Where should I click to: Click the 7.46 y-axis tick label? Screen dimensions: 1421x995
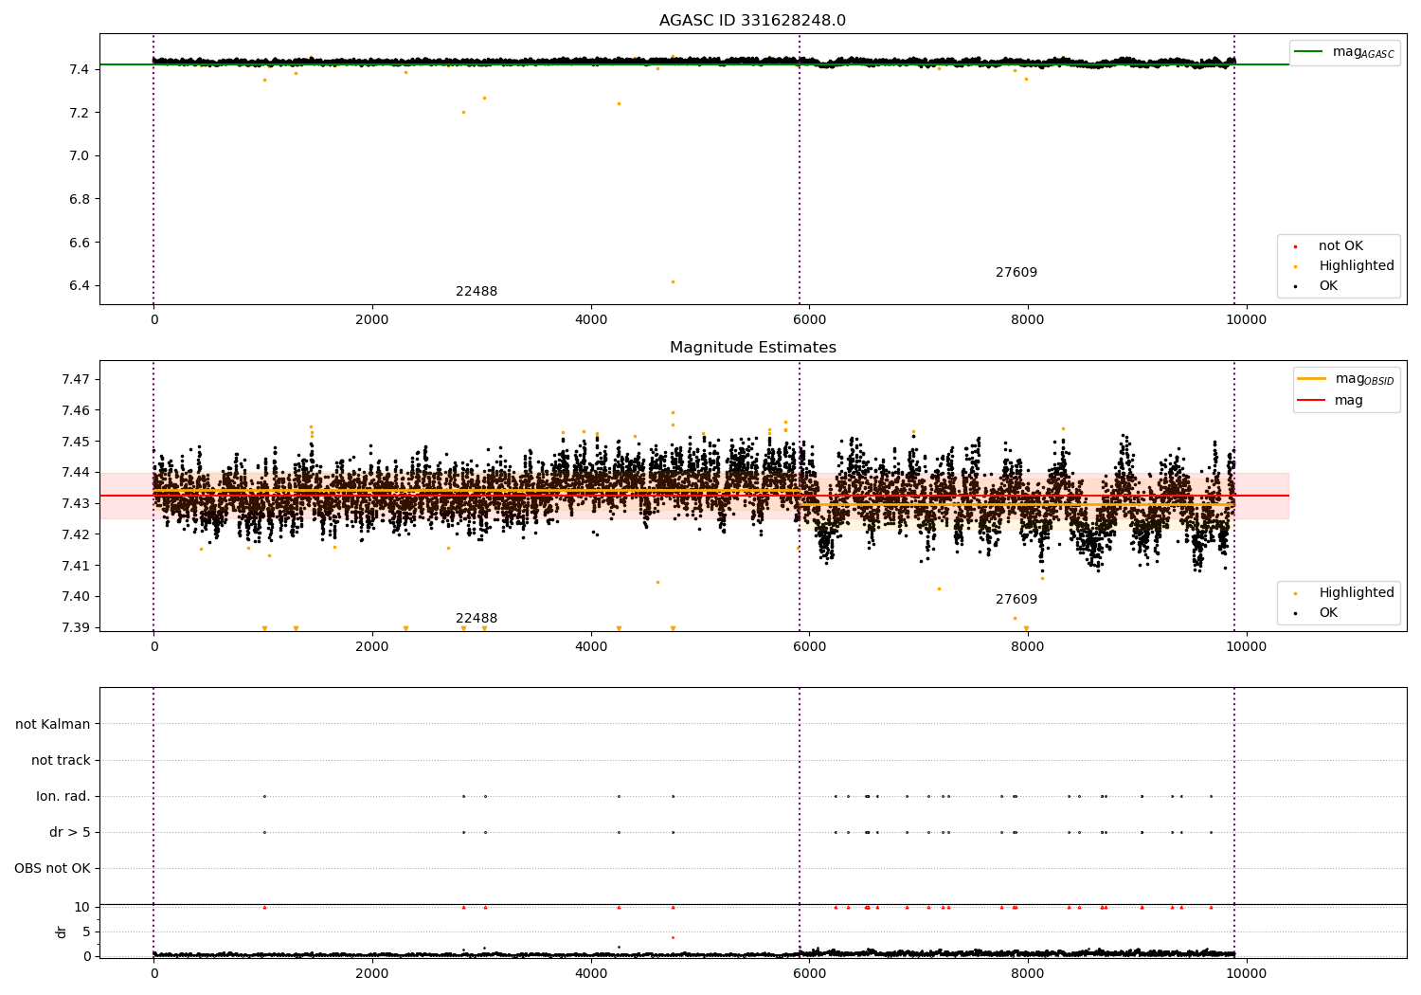(x=75, y=411)
